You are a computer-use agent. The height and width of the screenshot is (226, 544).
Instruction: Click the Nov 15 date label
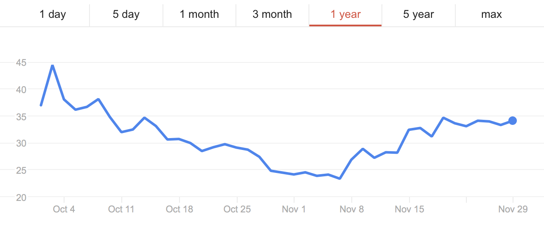tap(409, 209)
